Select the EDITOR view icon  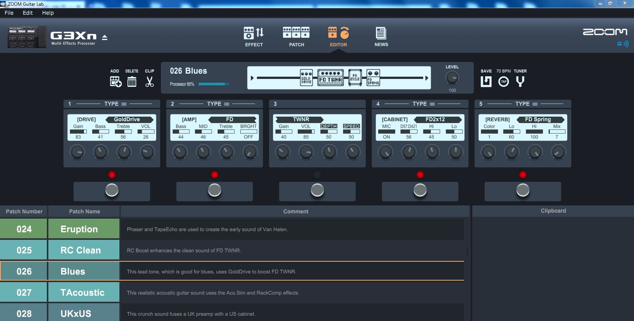click(x=339, y=33)
